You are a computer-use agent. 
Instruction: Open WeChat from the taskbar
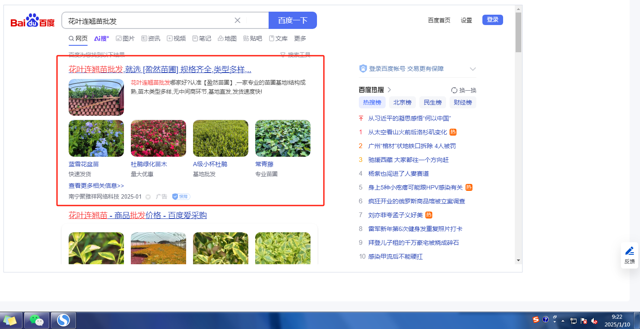[x=37, y=320]
